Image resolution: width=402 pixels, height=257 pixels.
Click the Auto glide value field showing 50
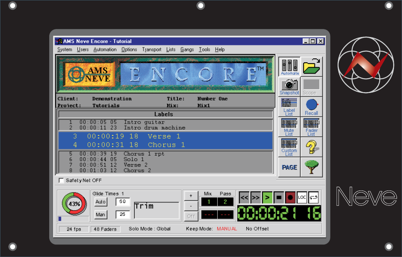pos(122,201)
